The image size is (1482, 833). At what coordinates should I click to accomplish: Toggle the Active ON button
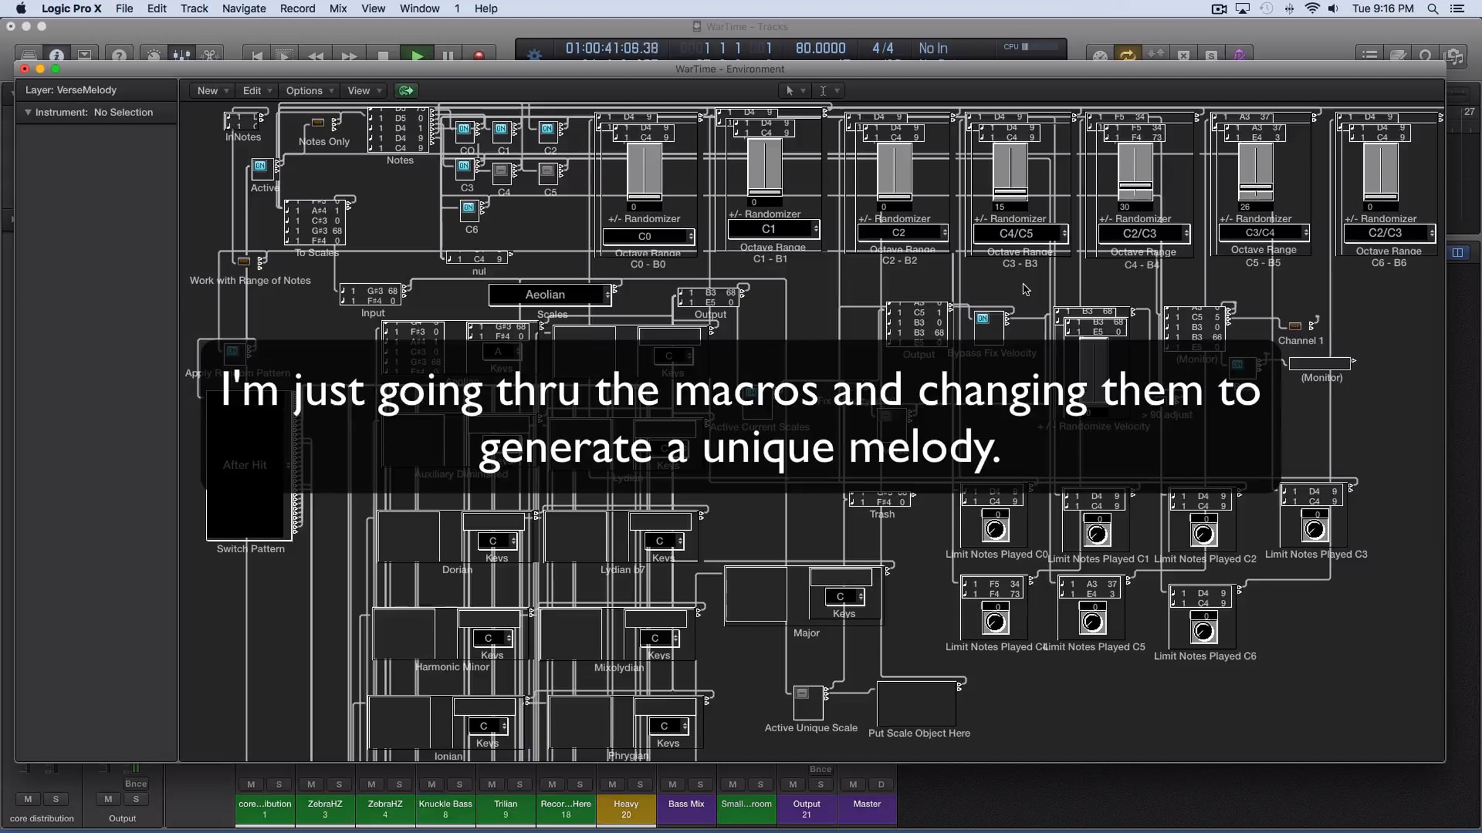[x=260, y=166]
